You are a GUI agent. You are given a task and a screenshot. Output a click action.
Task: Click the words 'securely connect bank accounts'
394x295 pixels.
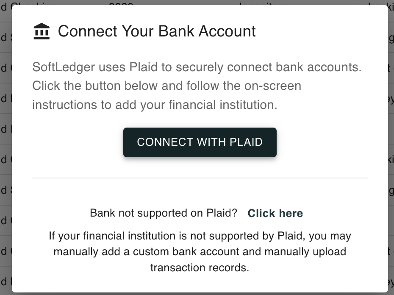269,67
